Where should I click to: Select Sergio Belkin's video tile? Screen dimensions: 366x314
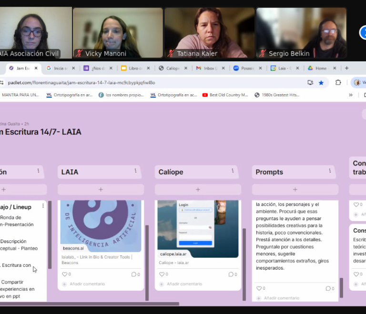point(301,33)
